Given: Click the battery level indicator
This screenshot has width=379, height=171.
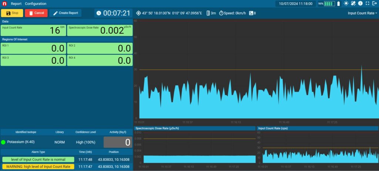Looking at the screenshot, I should pyautogui.click(x=329, y=4).
